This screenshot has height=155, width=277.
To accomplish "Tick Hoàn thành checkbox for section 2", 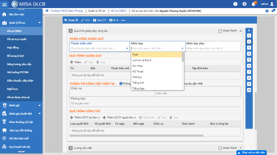I will click(x=220, y=31).
